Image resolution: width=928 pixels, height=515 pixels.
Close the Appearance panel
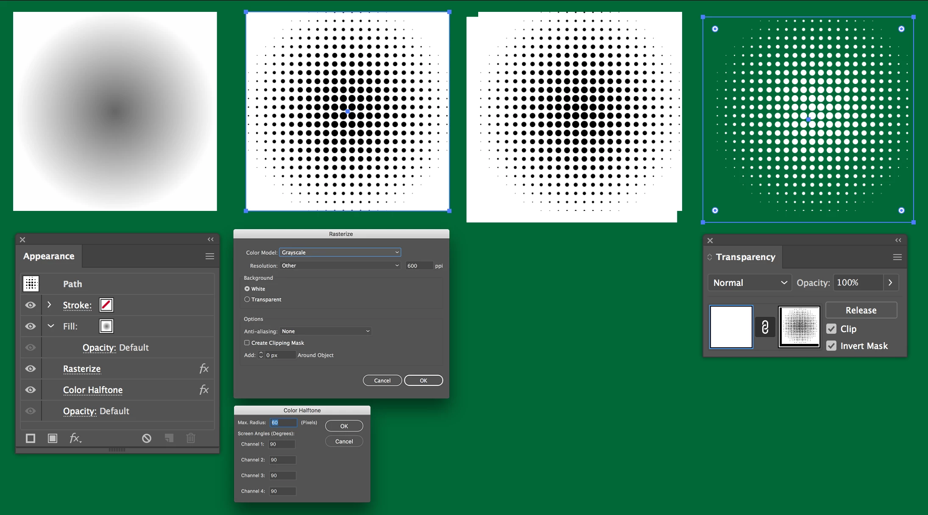pyautogui.click(x=22, y=240)
